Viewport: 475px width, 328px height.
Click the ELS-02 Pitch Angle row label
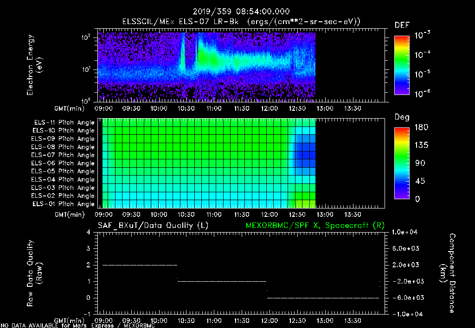(x=63, y=196)
